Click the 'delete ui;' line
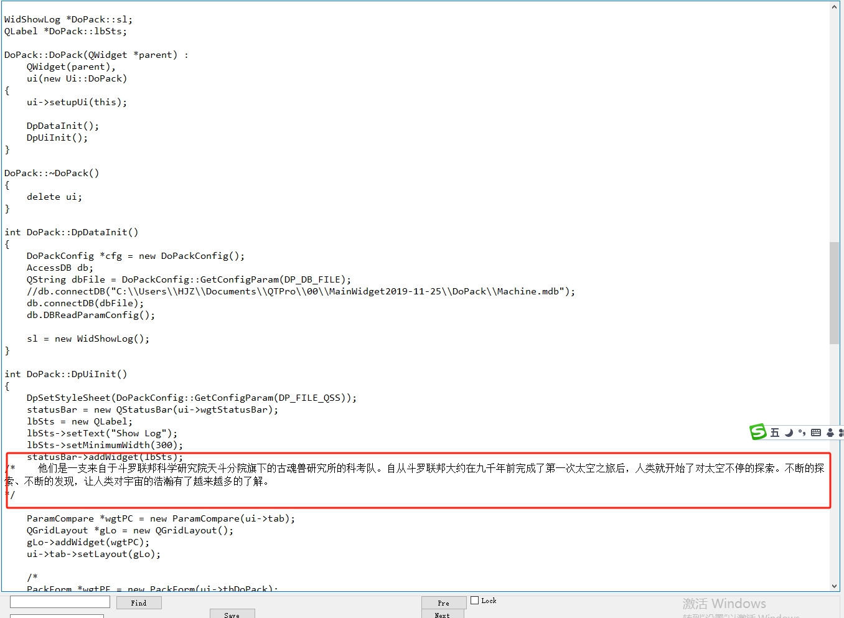 click(x=54, y=197)
